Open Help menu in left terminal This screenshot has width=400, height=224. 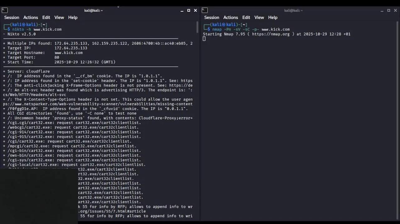pos(73,17)
